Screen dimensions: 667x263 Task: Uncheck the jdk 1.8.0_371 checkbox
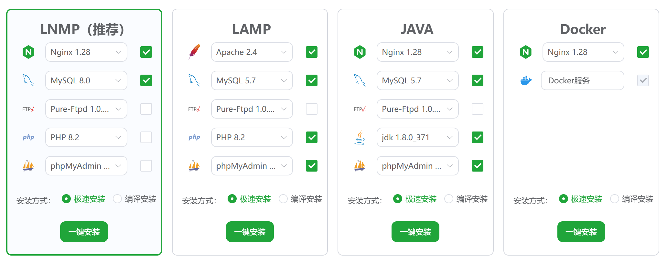coord(478,137)
